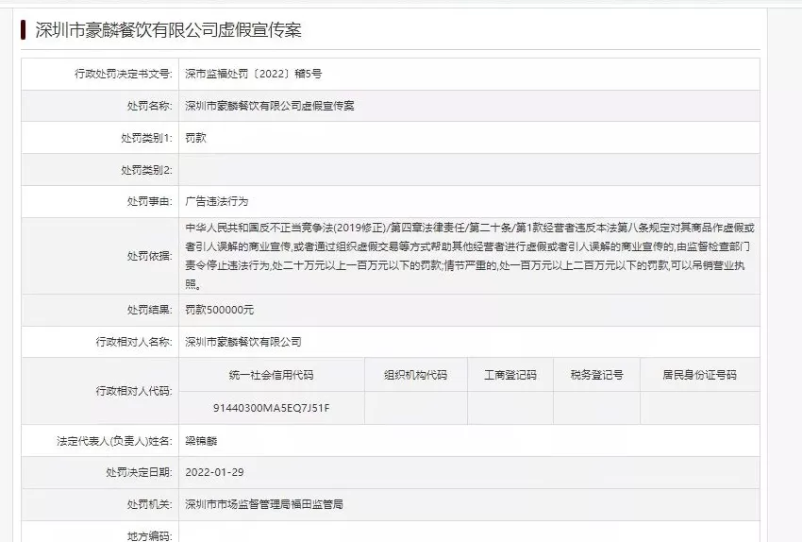Click the 工商登记码 column header
Viewport: 802px width, 542px height.
(510, 375)
